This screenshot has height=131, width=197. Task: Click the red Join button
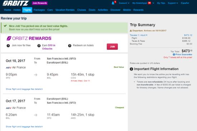[112, 47]
